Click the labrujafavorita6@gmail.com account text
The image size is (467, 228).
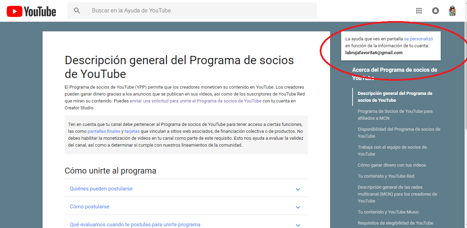coord(374,53)
